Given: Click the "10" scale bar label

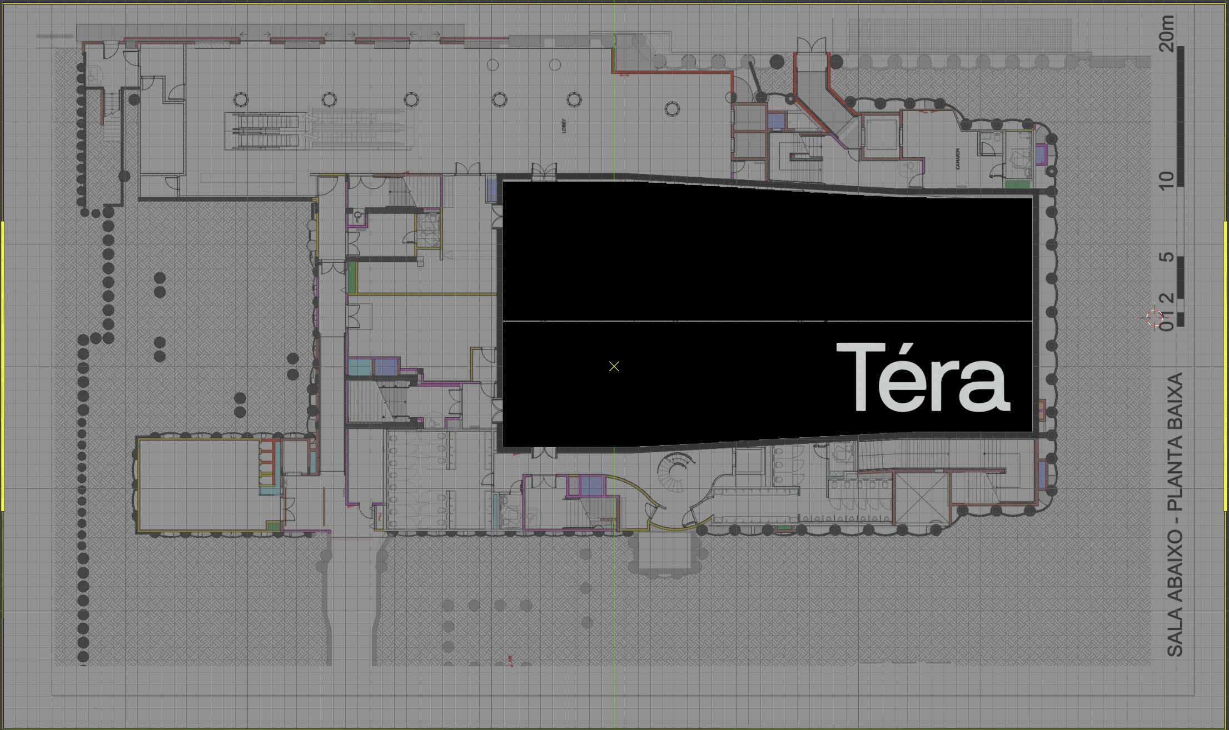Looking at the screenshot, I should click(x=1166, y=180).
